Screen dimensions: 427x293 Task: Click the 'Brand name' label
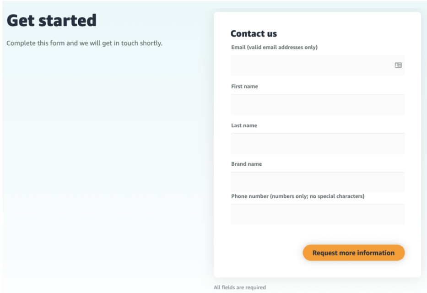246,164
